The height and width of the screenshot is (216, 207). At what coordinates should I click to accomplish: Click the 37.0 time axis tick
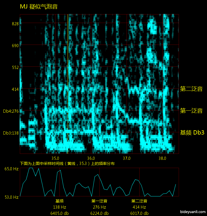pos(127,158)
